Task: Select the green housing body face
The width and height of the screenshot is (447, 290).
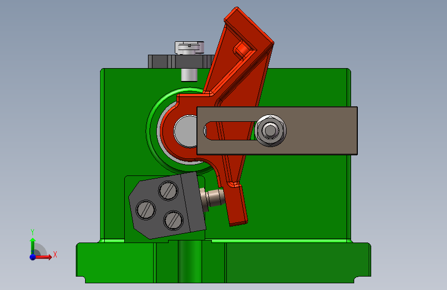Action: coord(300,197)
